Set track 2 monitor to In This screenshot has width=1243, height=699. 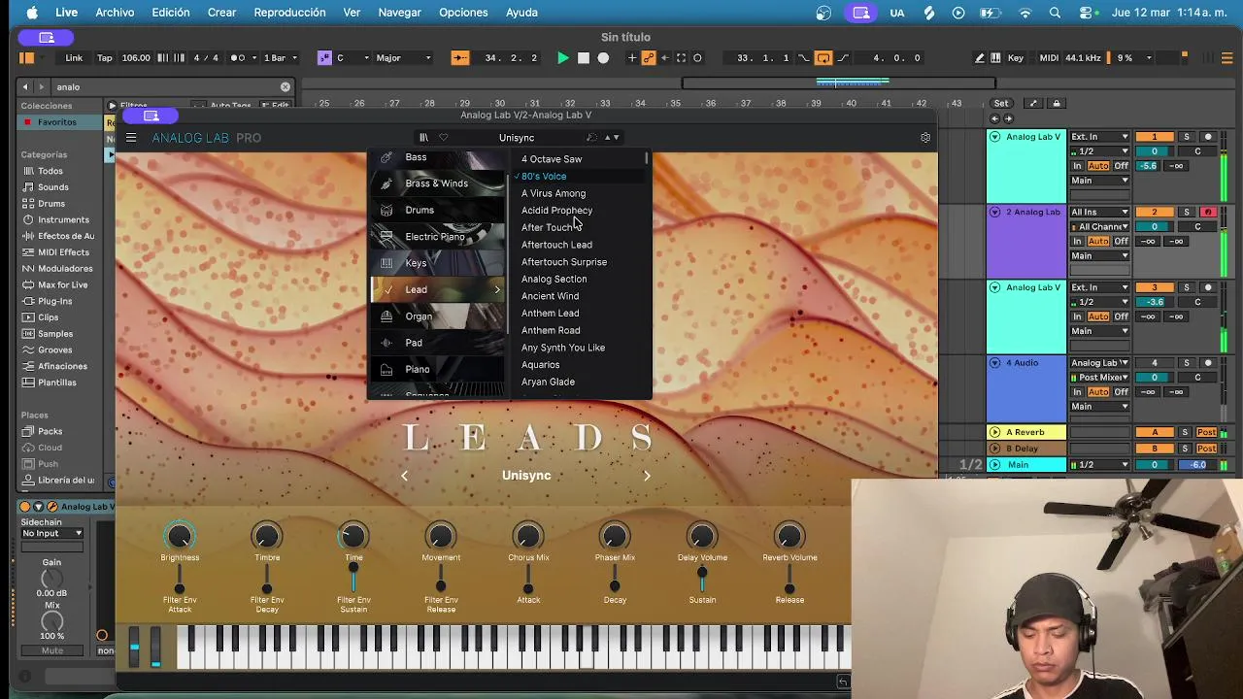click(x=1077, y=241)
